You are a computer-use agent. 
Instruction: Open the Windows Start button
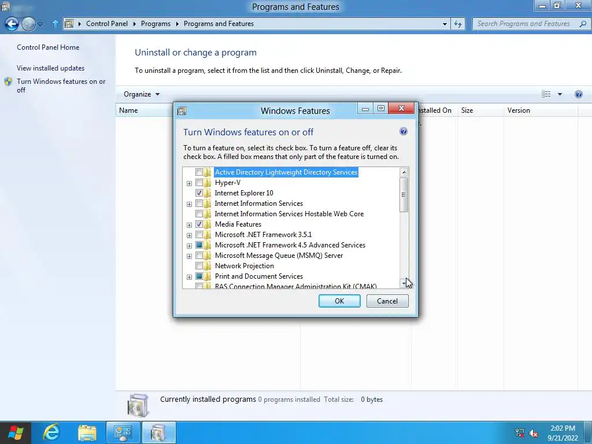point(16,432)
